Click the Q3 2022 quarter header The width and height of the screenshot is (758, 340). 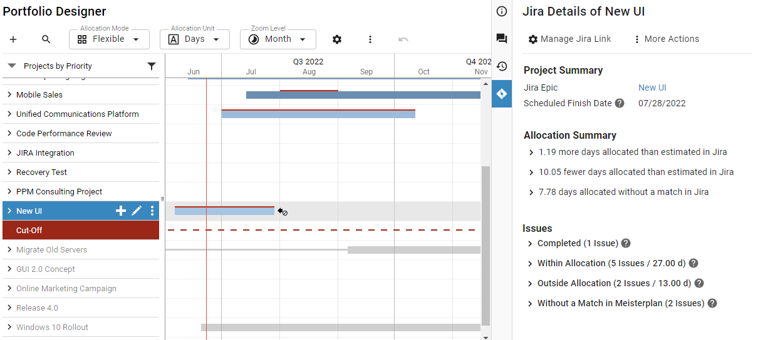pyautogui.click(x=308, y=62)
